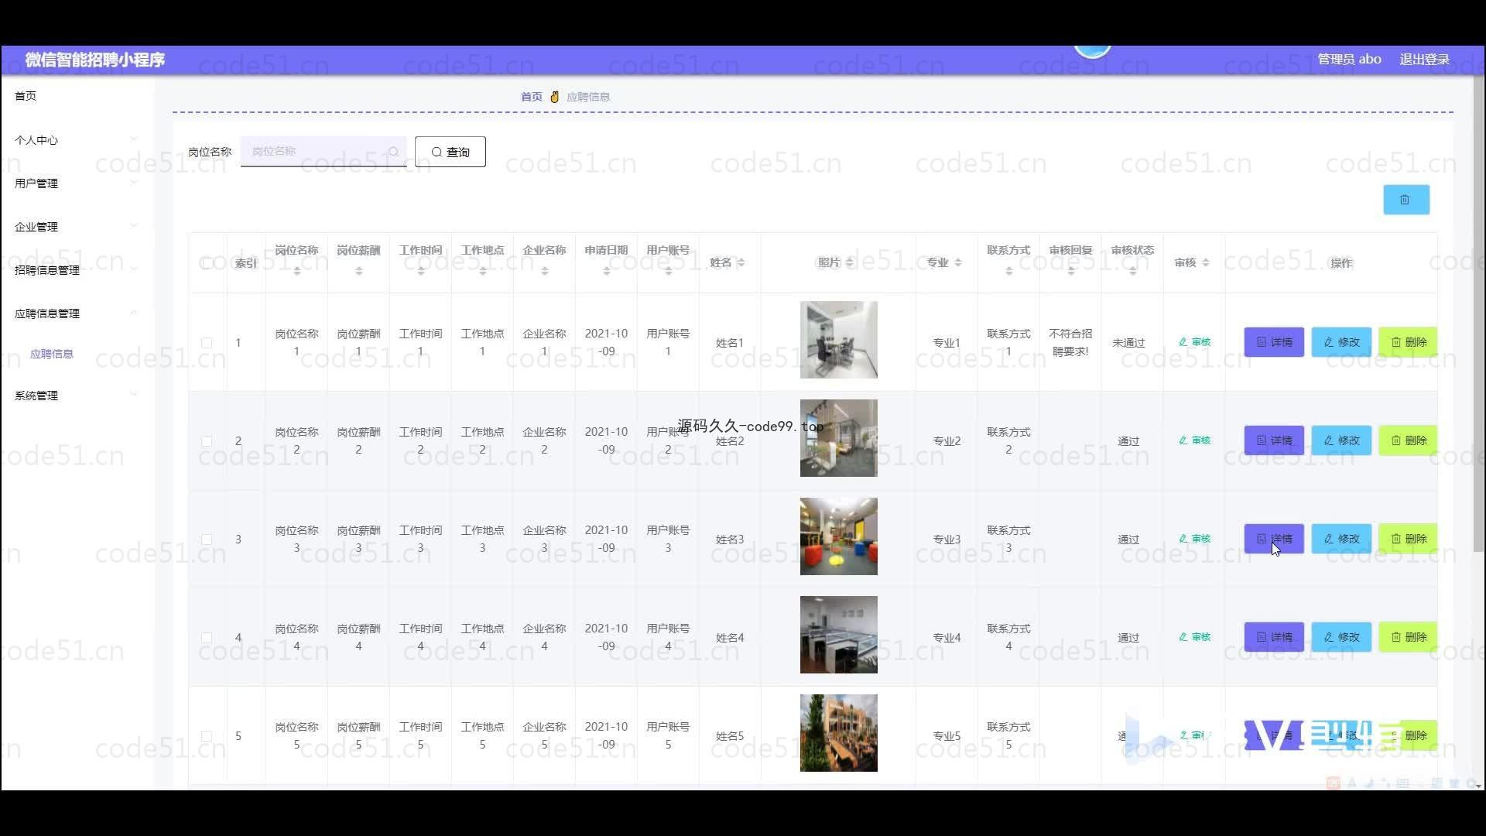
Task: Click the 岗位名称 search input field
Action: 323,152
